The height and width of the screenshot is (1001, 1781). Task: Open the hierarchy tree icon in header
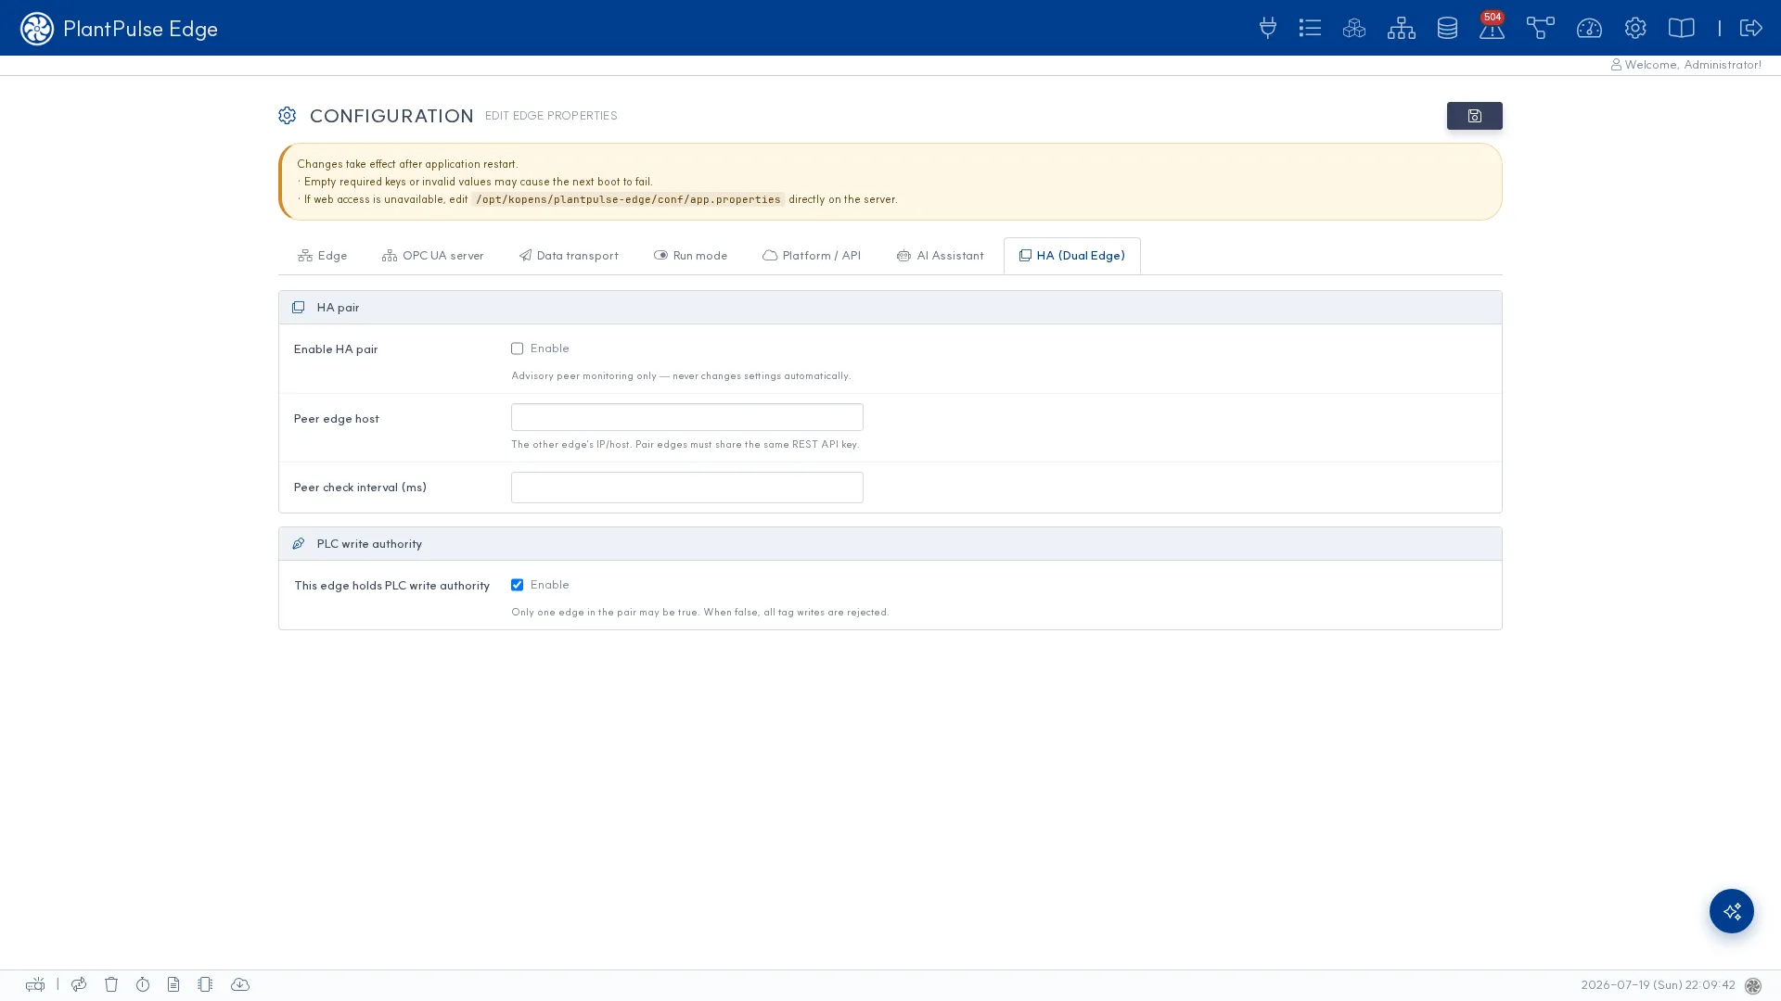(1402, 28)
